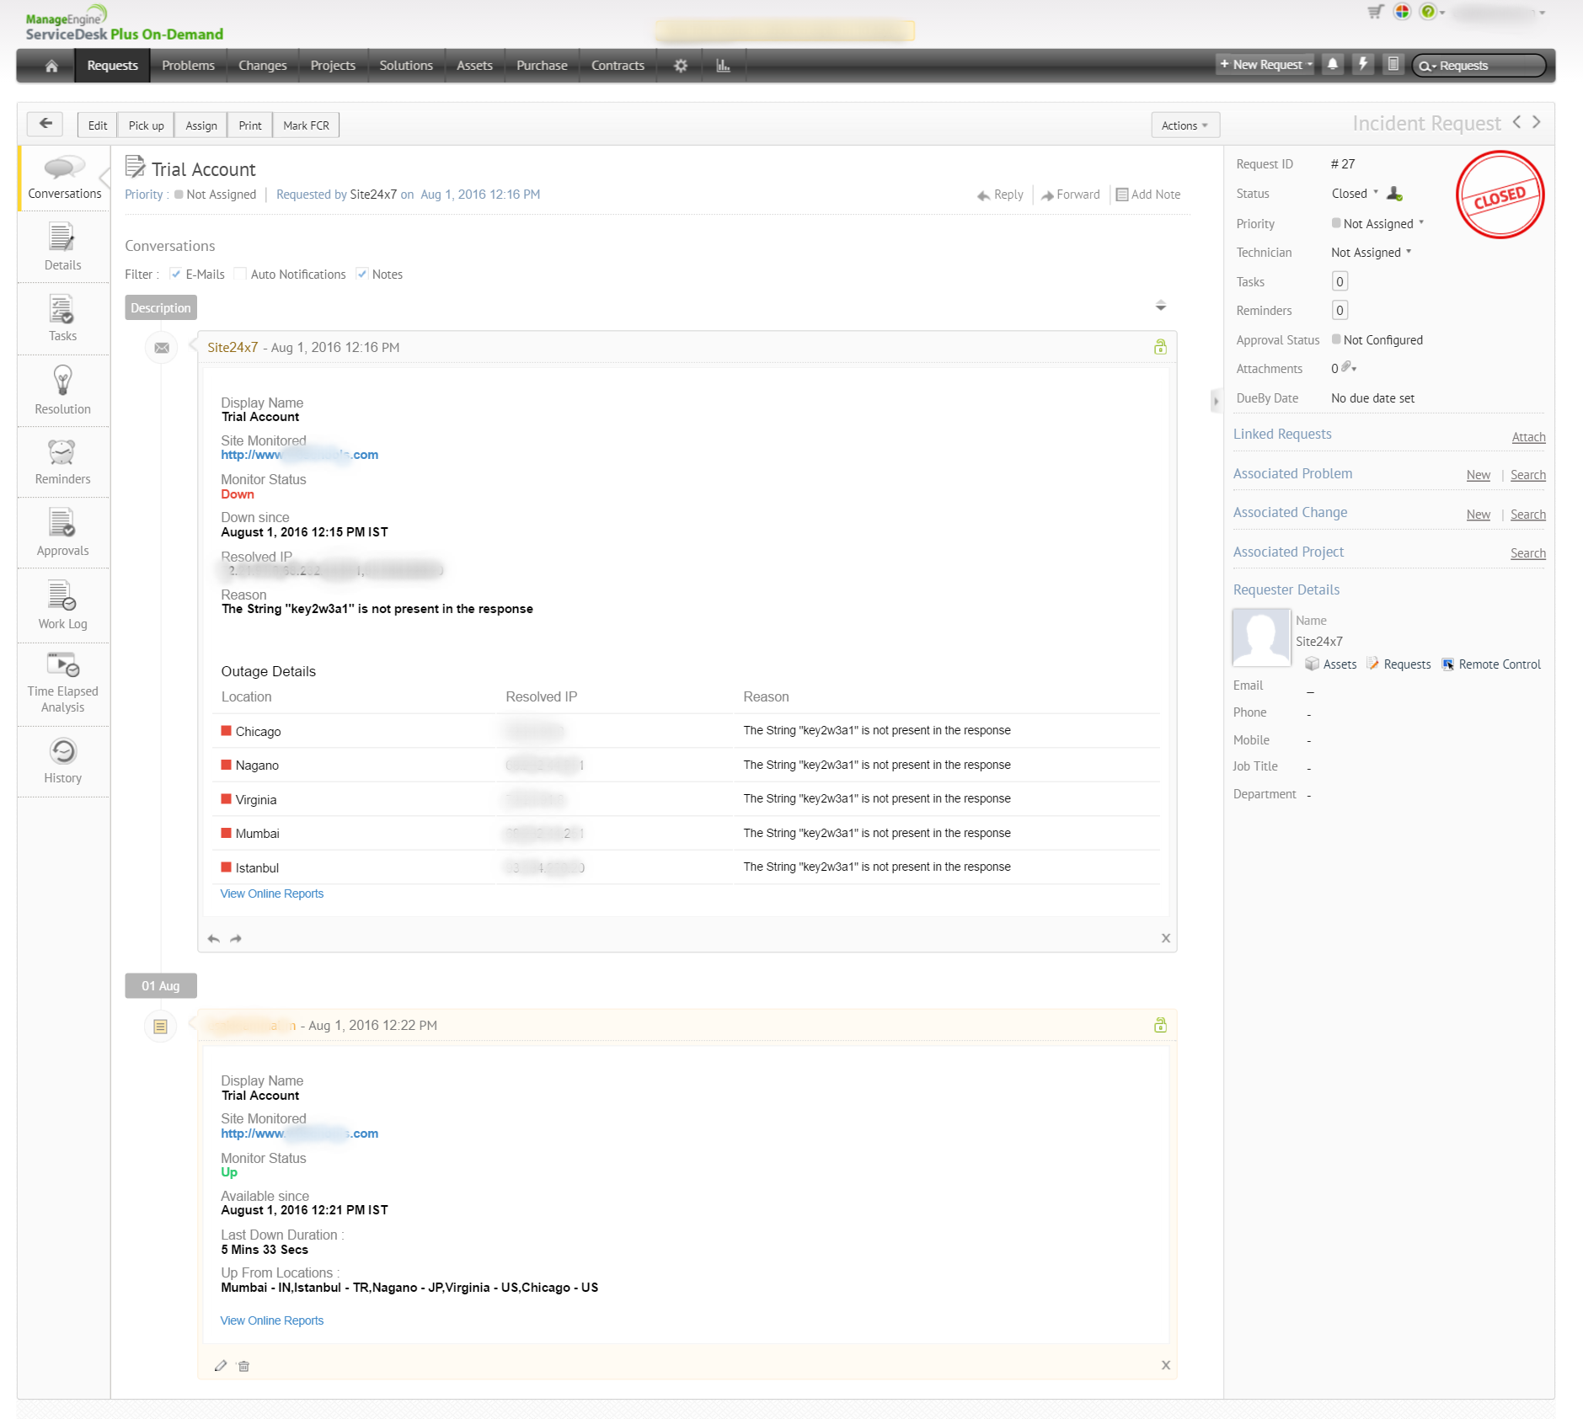Go back using the arrow button
The height and width of the screenshot is (1419, 1583).
click(45, 125)
